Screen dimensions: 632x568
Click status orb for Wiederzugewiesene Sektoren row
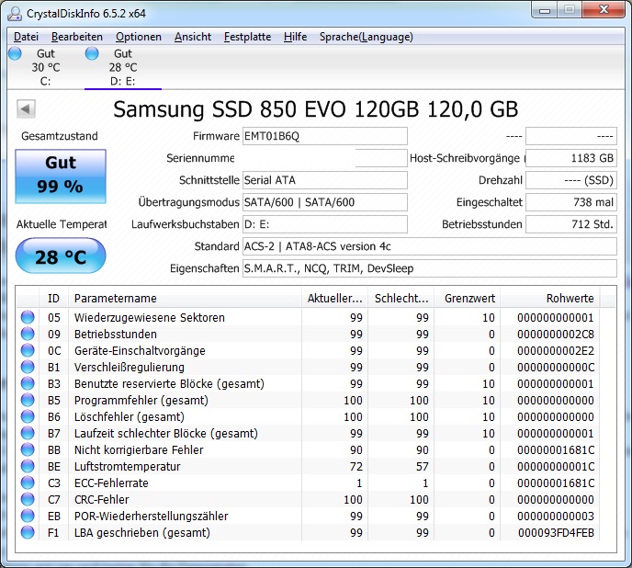(x=28, y=317)
